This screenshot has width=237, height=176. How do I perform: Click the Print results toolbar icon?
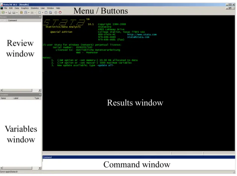pyautogui.click(x=14, y=12)
